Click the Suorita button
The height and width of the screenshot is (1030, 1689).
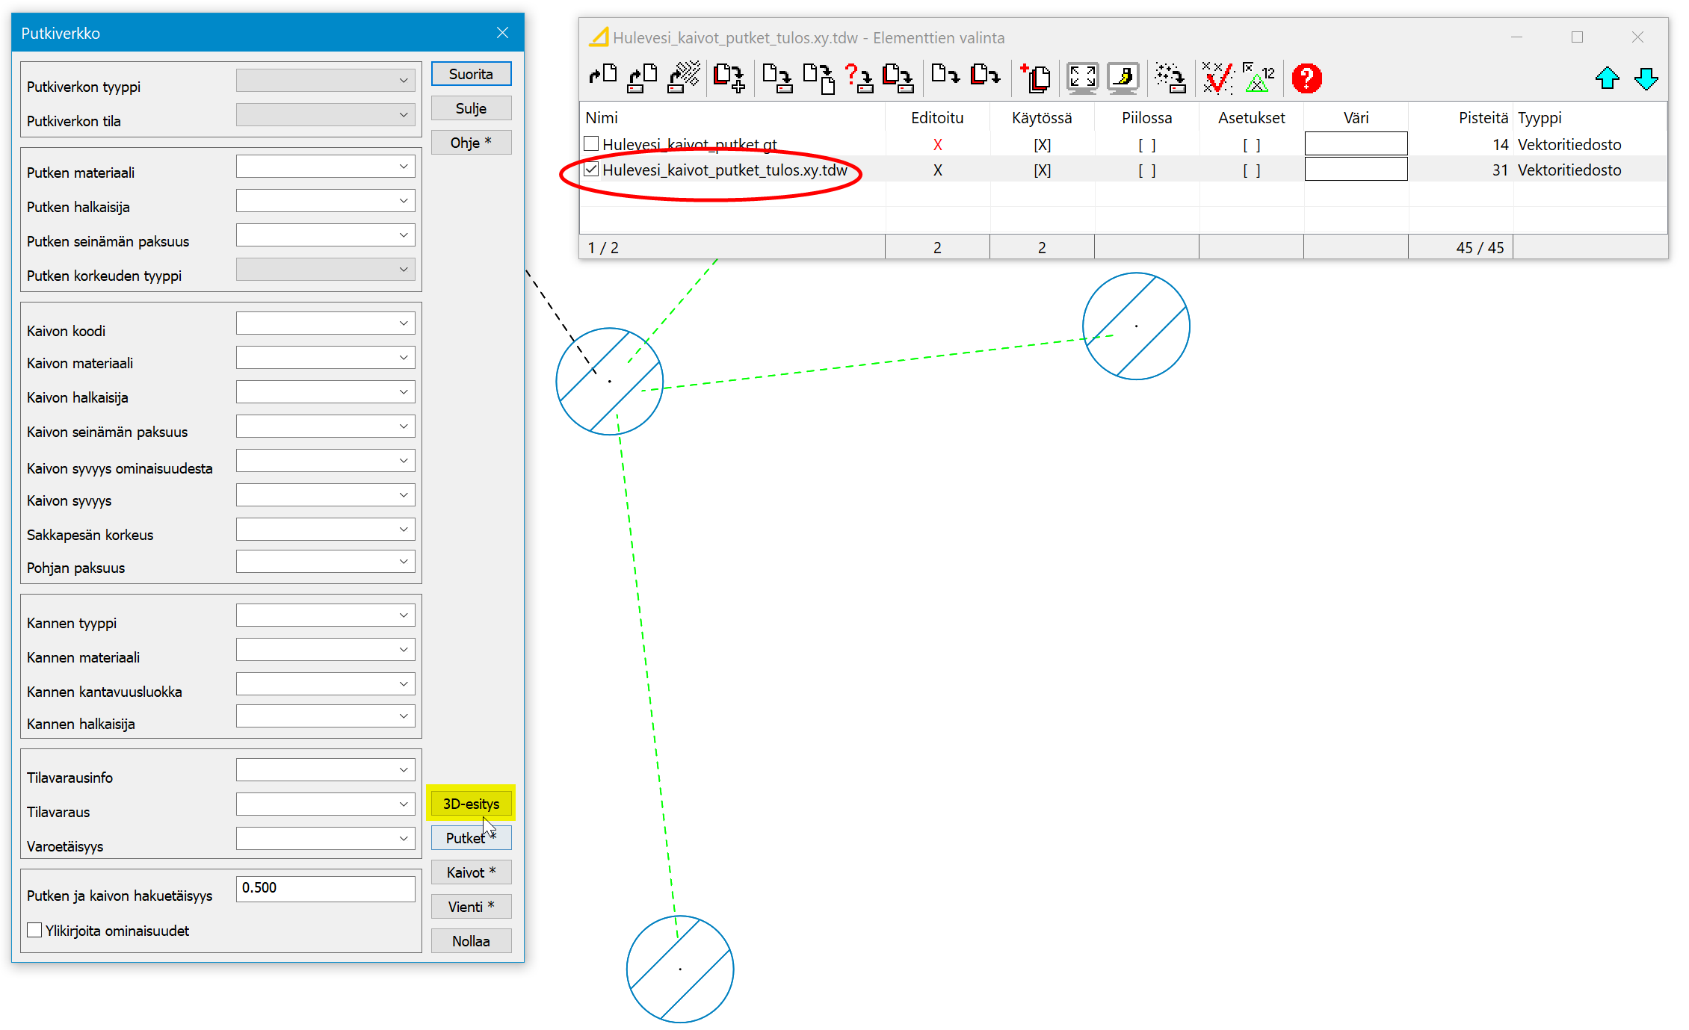471,74
